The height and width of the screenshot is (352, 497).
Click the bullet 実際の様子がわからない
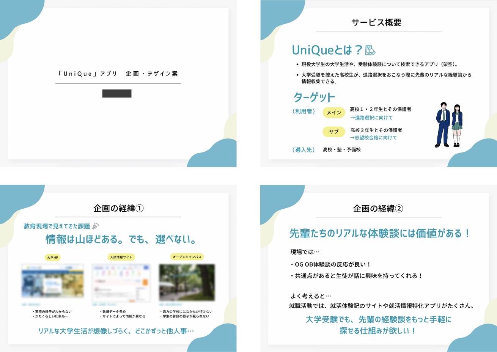click(52, 311)
